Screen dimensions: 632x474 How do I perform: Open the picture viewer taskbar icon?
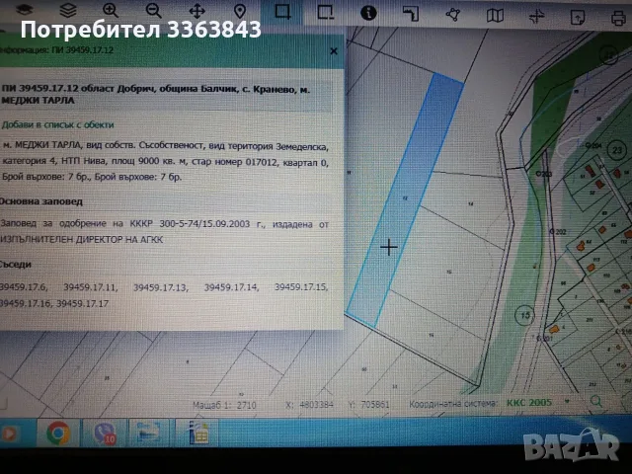click(x=149, y=433)
